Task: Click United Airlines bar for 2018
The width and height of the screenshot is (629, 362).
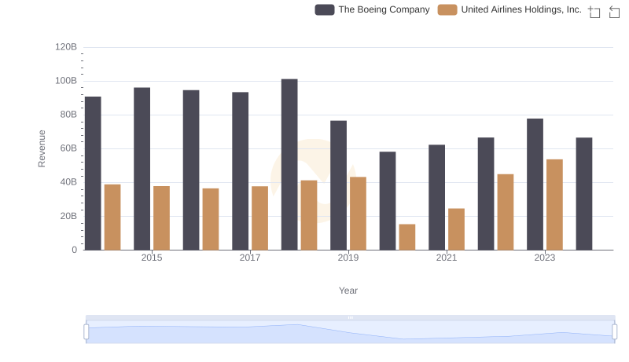Action: click(309, 215)
